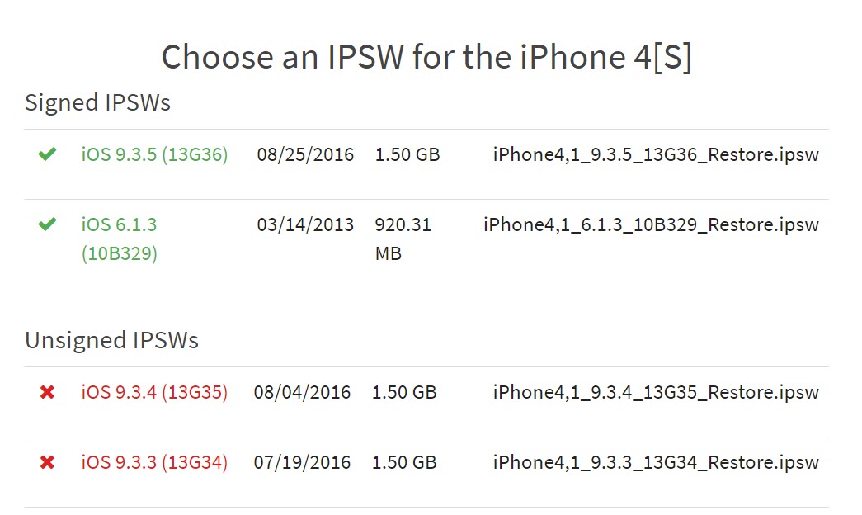Select the iOS 9.3.3 (13G34) link
This screenshot has width=862, height=515.
[x=153, y=462]
